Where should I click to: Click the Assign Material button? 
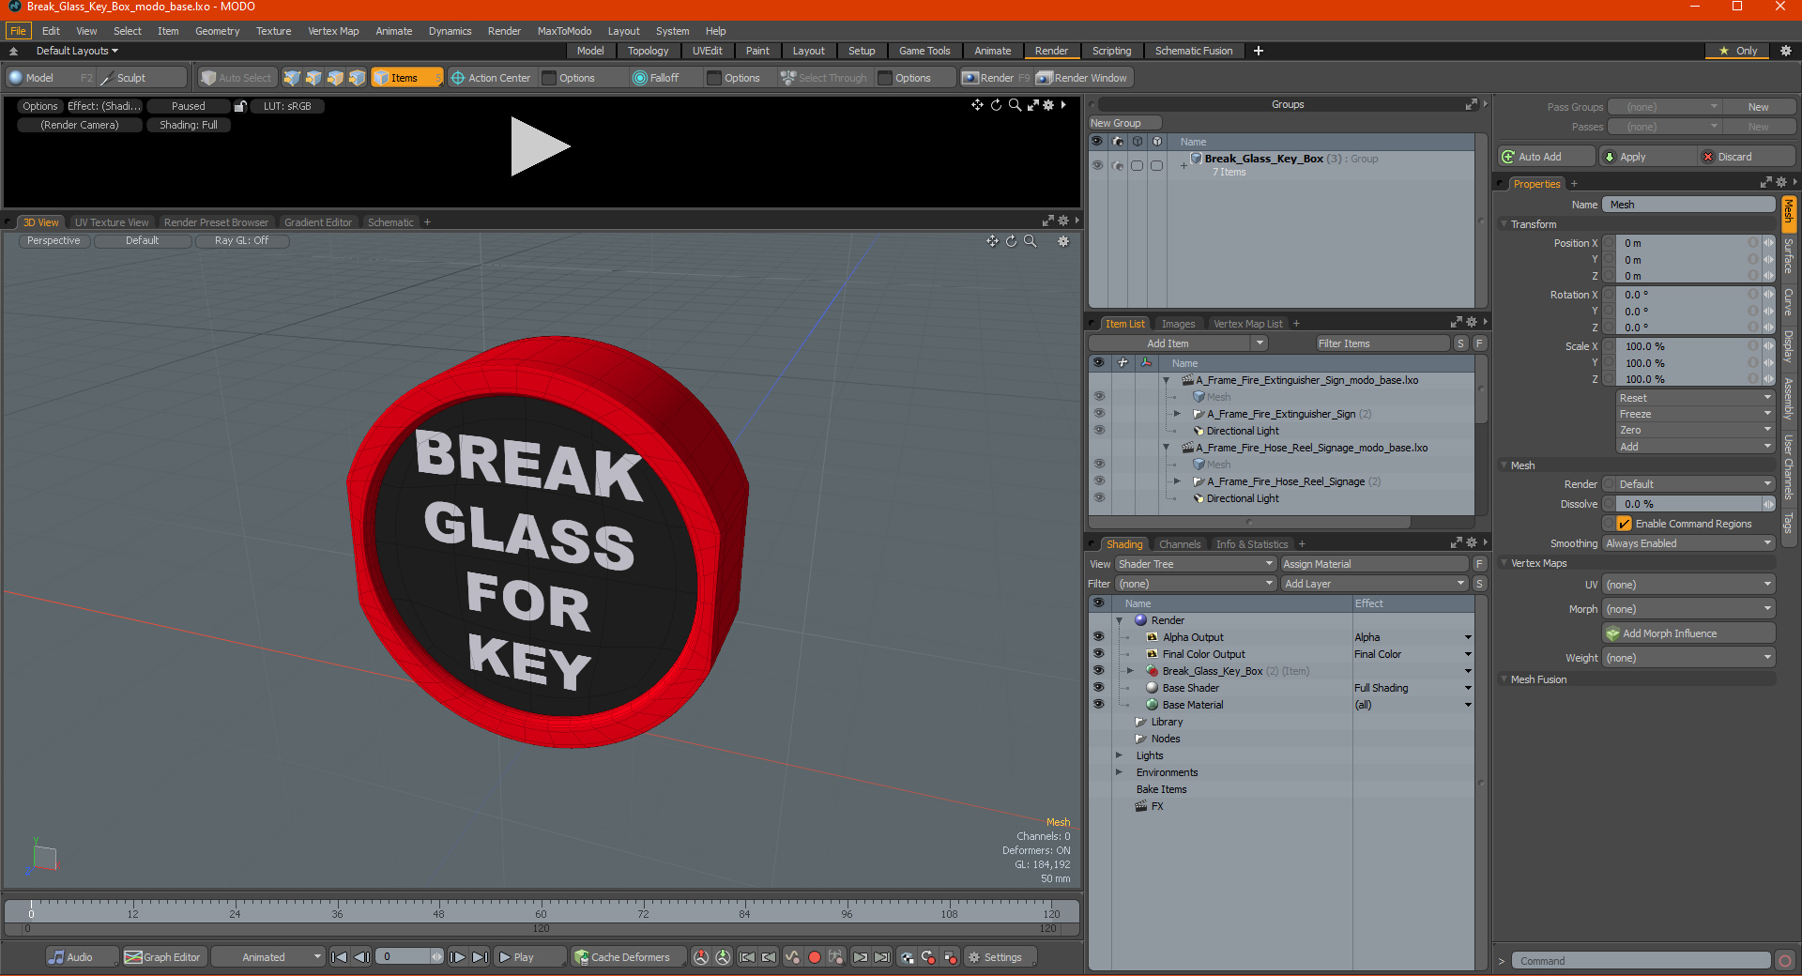tap(1374, 564)
